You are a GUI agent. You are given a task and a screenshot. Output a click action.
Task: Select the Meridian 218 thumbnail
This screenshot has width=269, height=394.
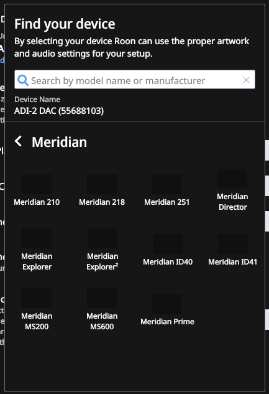[102, 184]
